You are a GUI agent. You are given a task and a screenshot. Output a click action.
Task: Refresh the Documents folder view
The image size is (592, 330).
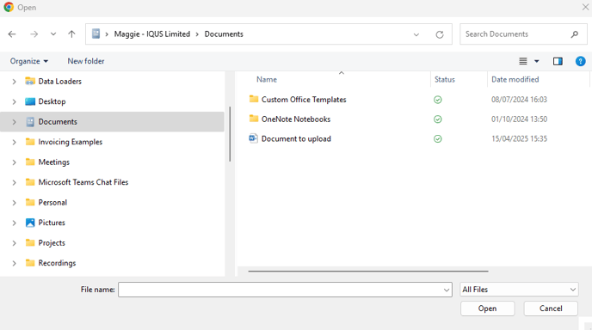(440, 34)
